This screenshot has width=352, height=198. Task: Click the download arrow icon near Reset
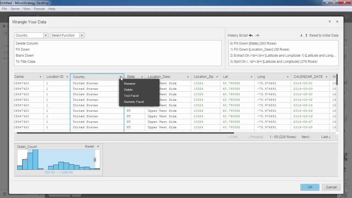coord(301,35)
